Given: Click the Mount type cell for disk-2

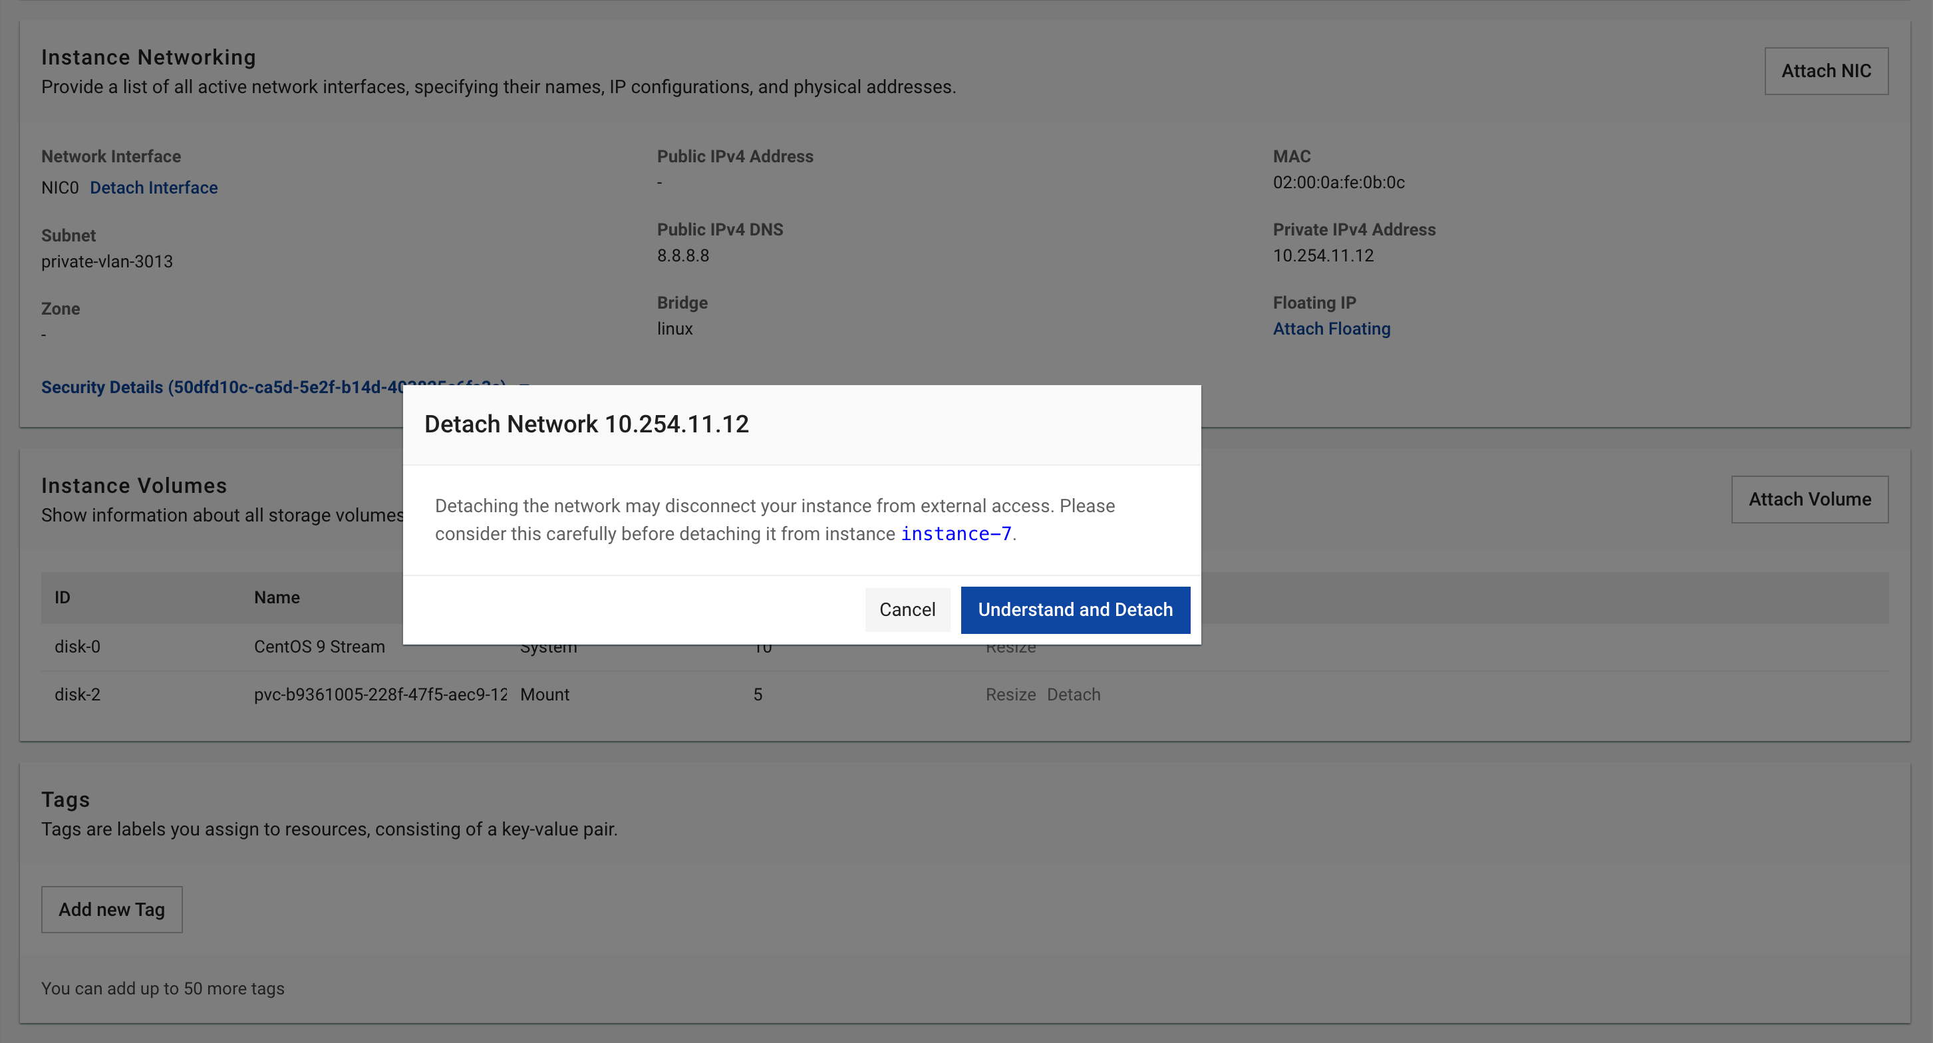Looking at the screenshot, I should (544, 694).
